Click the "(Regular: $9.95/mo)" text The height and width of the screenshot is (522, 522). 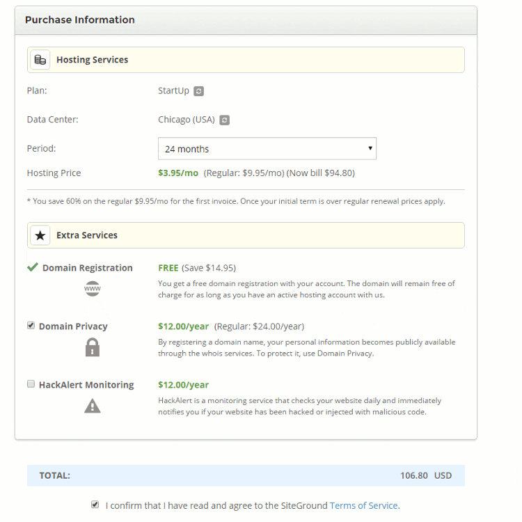point(244,173)
